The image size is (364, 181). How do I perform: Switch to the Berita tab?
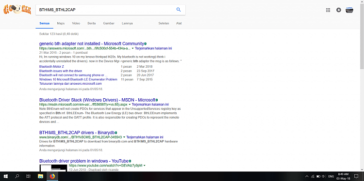[x=92, y=23]
